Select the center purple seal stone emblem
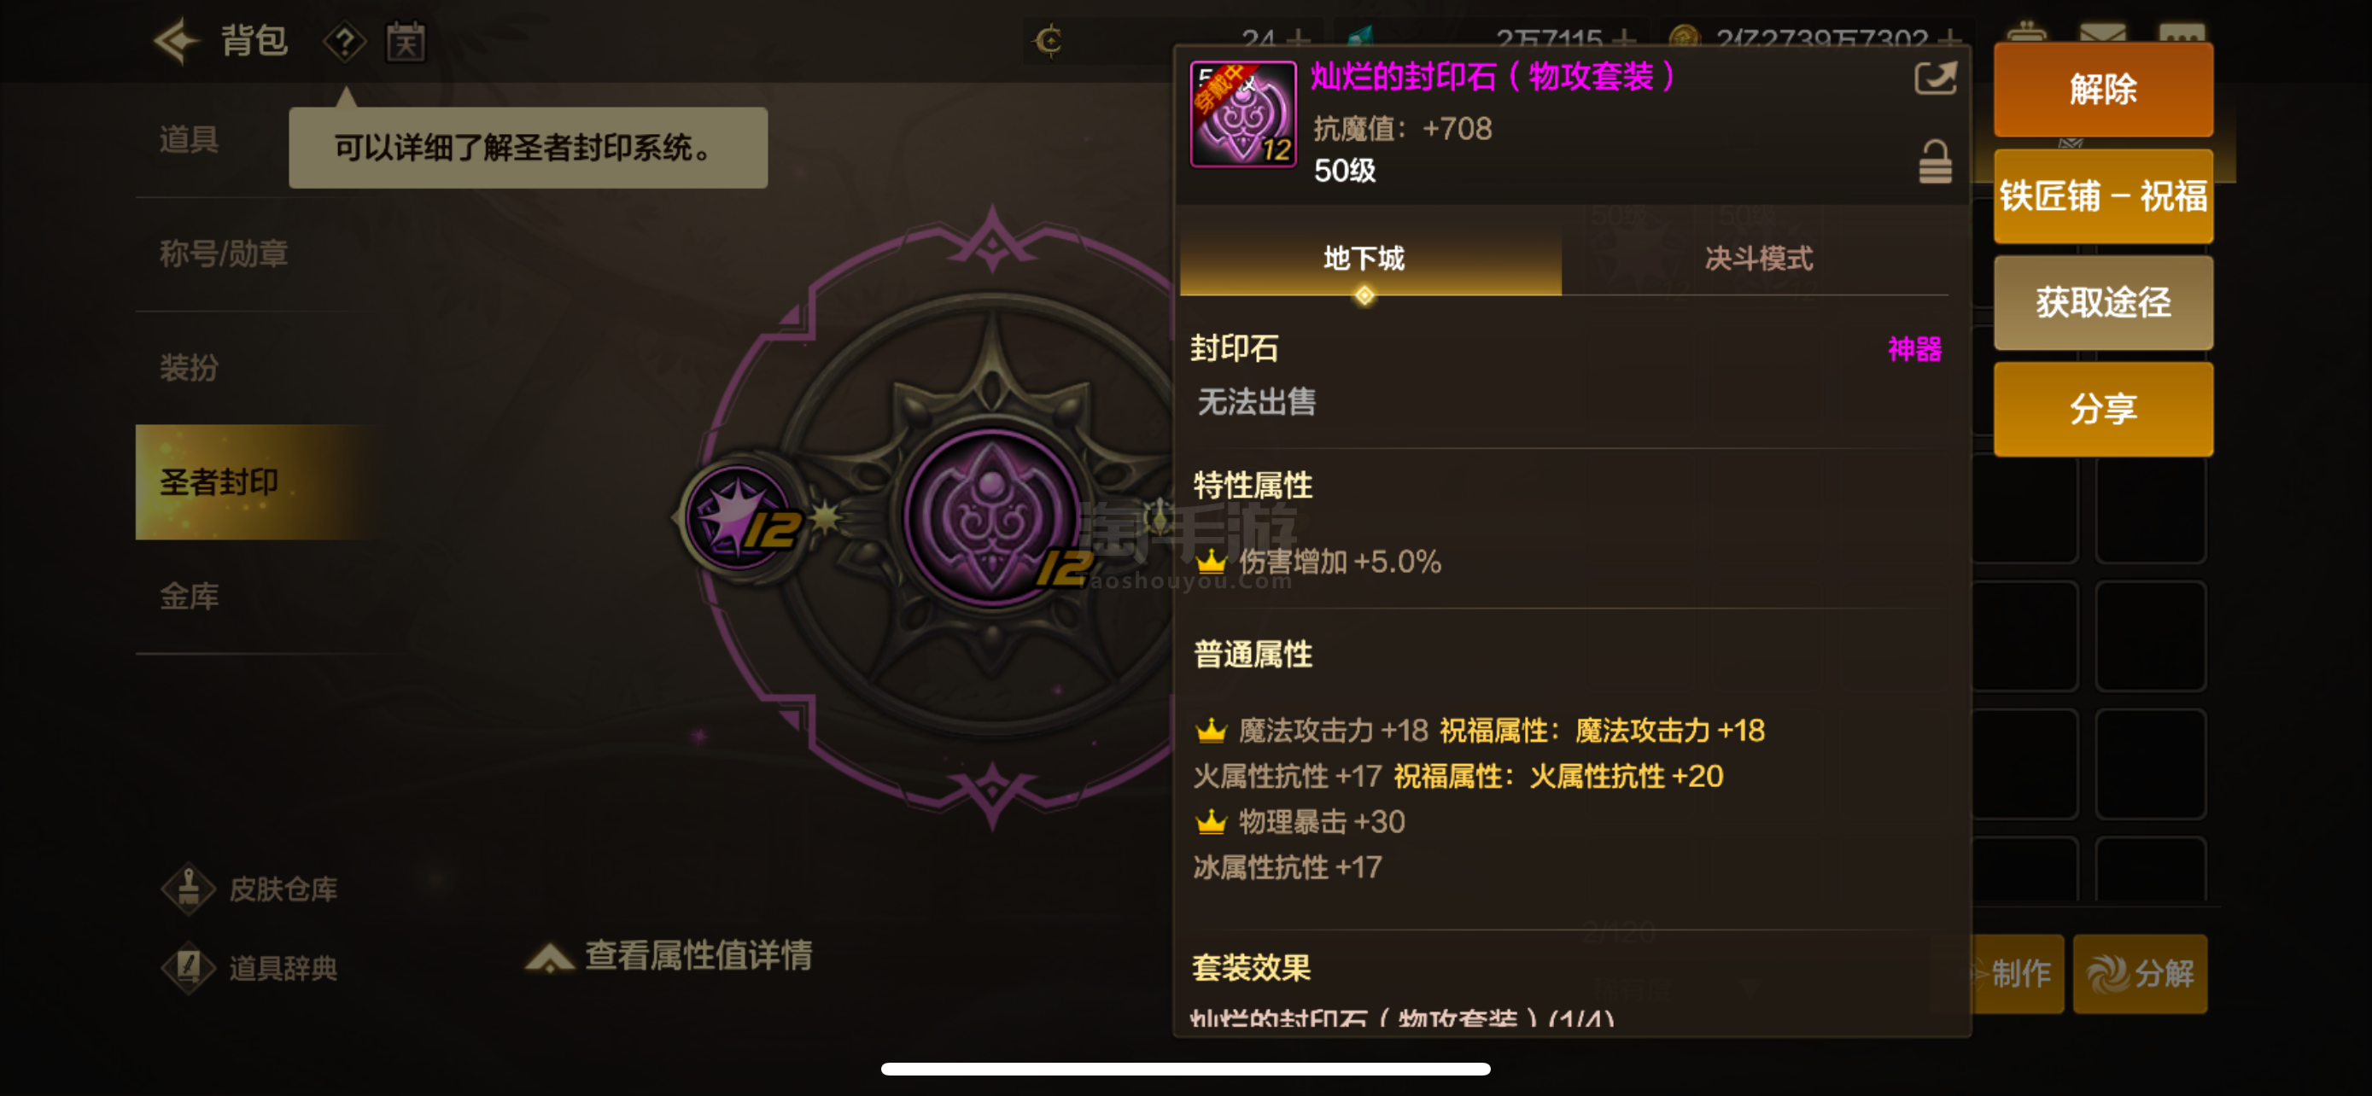This screenshot has height=1096, width=2372. point(991,518)
